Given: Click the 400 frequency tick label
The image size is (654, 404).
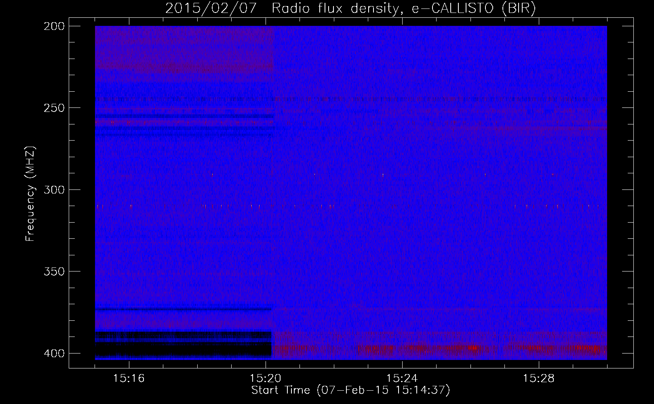Looking at the screenshot, I should click(54, 353).
